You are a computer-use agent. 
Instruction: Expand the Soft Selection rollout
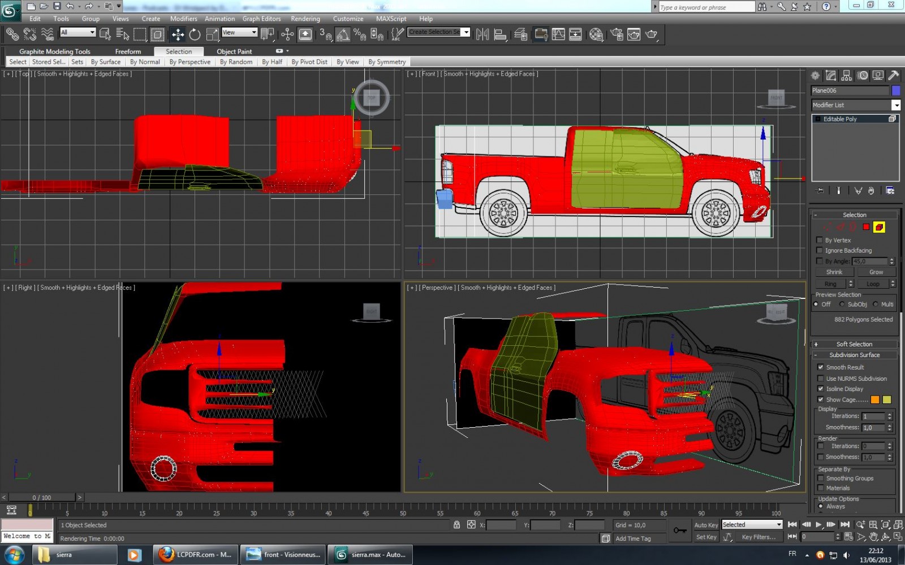click(854, 344)
